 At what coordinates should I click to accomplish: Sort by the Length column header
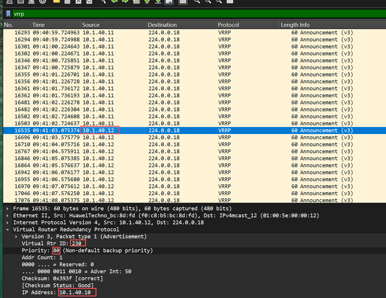click(x=289, y=25)
